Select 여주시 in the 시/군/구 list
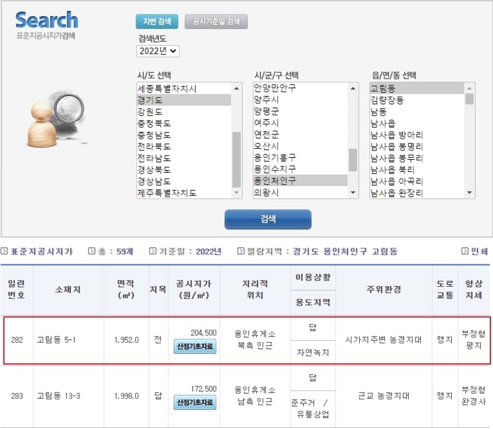The image size is (493, 429). (x=300, y=123)
